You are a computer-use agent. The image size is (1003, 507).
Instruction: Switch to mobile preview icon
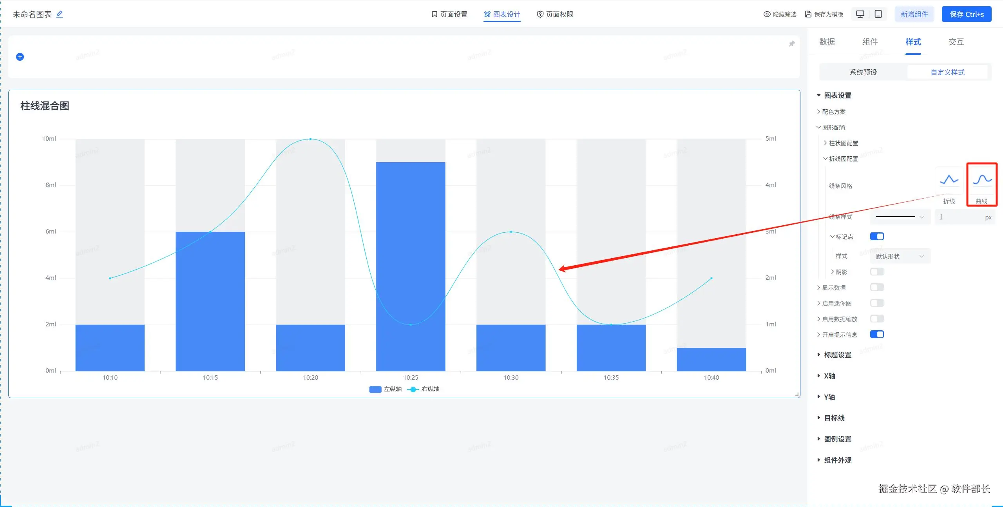[878, 14]
